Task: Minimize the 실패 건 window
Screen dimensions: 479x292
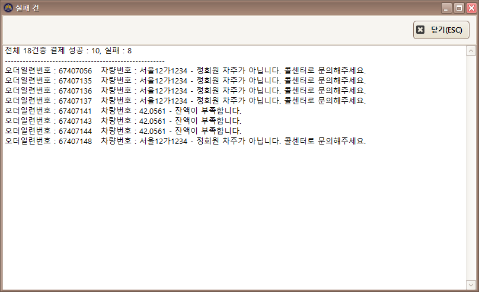Action: [447, 8]
